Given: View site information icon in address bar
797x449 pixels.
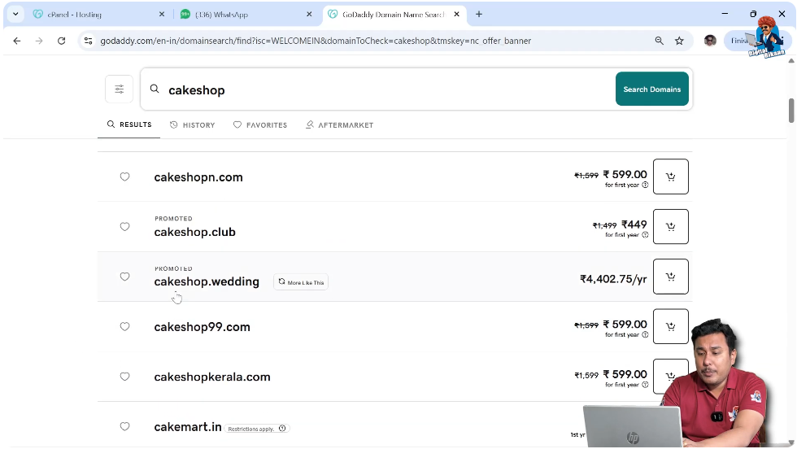Looking at the screenshot, I should pyautogui.click(x=89, y=41).
